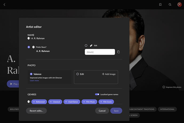Toggle Localized genre names switch
Viewport: 184px width, 123px height.
[97, 94]
